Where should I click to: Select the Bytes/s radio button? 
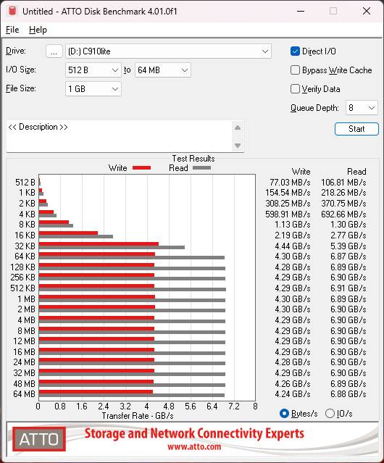click(284, 414)
